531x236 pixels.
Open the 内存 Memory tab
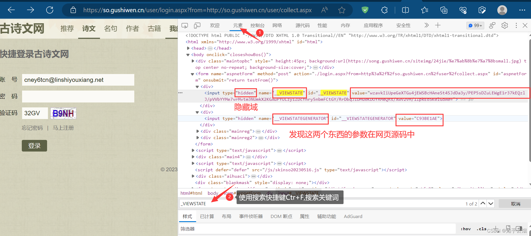coord(345,26)
